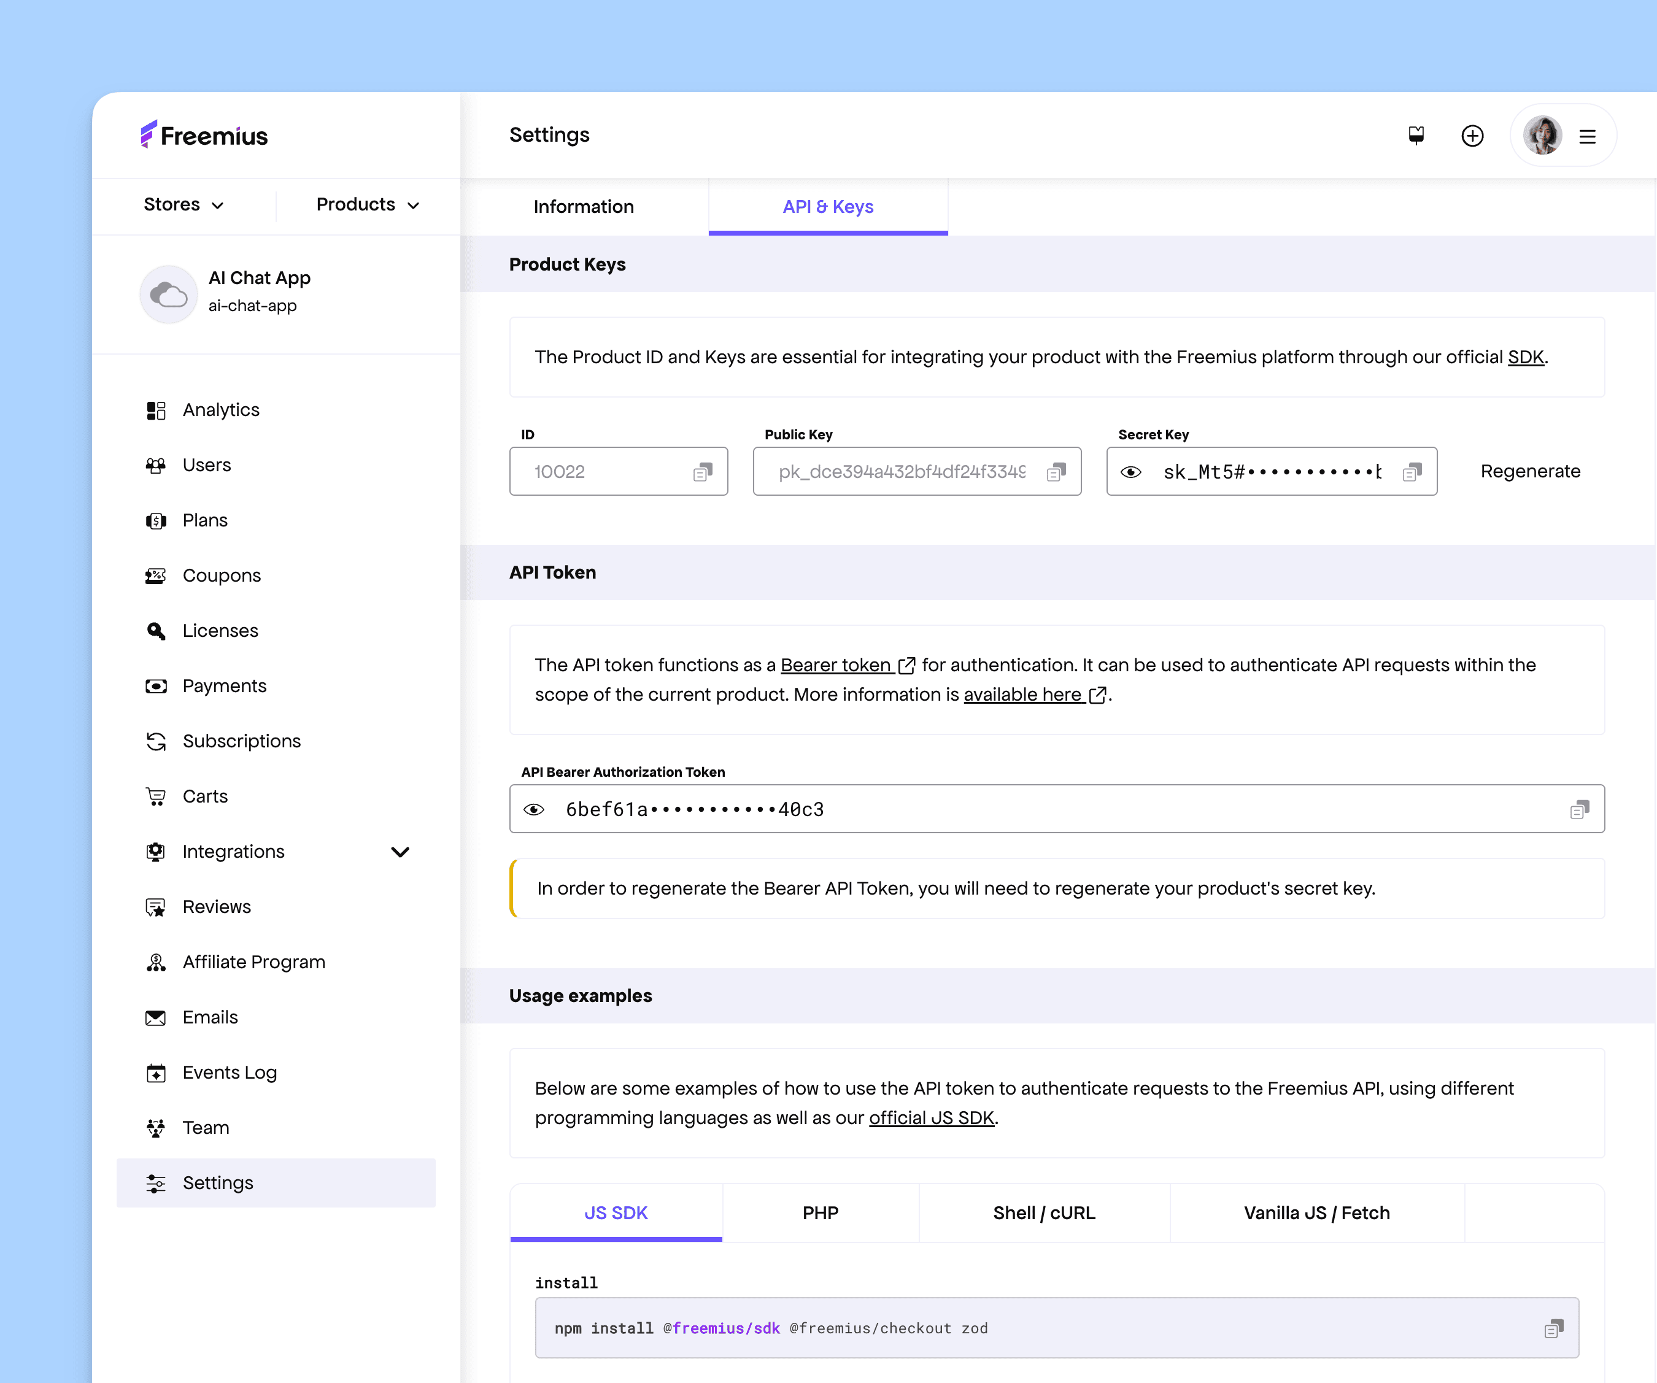This screenshot has height=1383, width=1657.
Task: Navigate to Coupons
Action: click(276, 576)
